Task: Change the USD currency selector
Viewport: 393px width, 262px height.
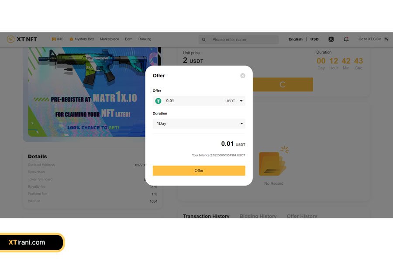Action: tap(314, 39)
